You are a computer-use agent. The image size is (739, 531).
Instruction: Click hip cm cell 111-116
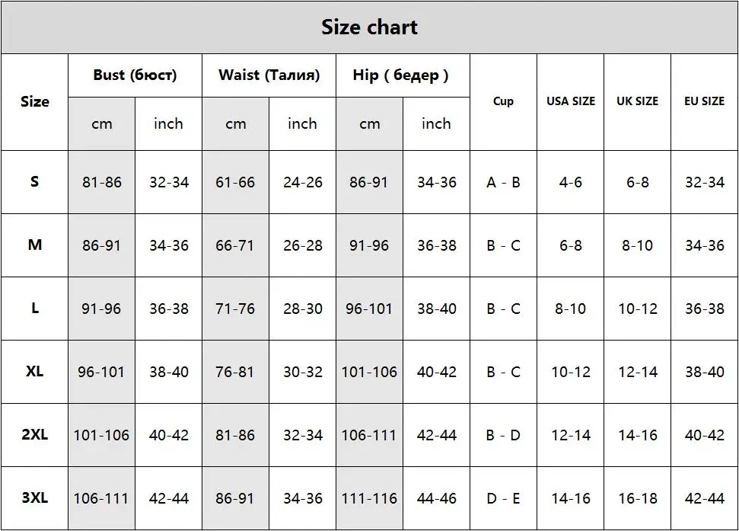pyautogui.click(x=370, y=498)
